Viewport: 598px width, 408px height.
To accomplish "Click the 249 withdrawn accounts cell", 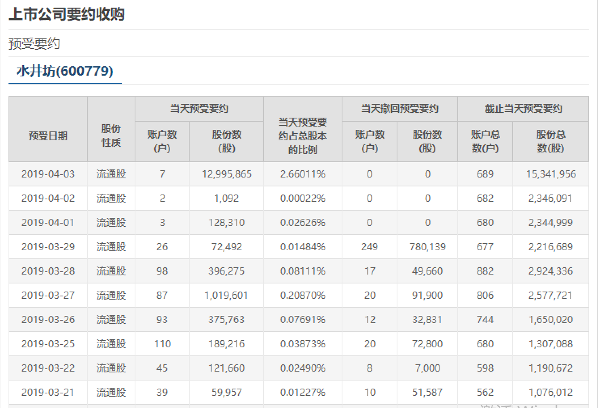I will click(370, 247).
